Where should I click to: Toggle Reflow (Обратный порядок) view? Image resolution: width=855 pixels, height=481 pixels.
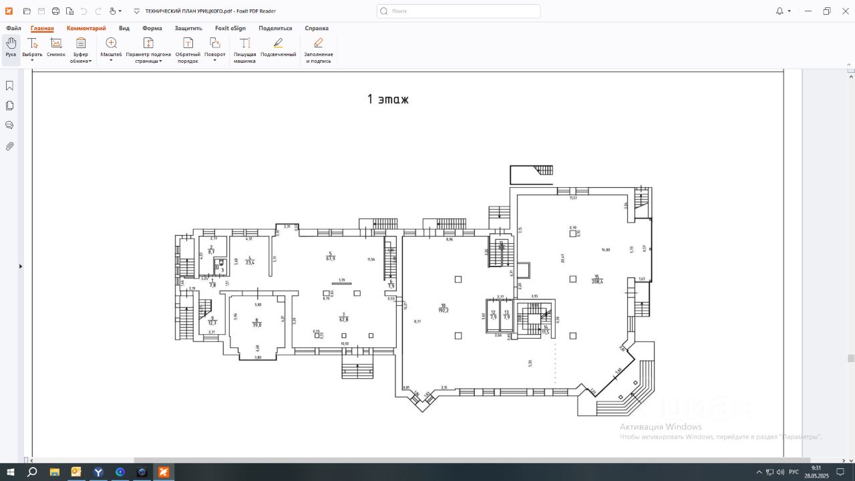click(188, 51)
